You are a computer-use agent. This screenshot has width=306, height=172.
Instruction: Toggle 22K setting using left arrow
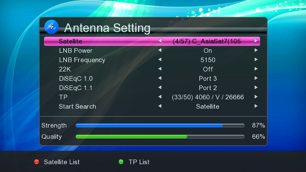coord(160,69)
